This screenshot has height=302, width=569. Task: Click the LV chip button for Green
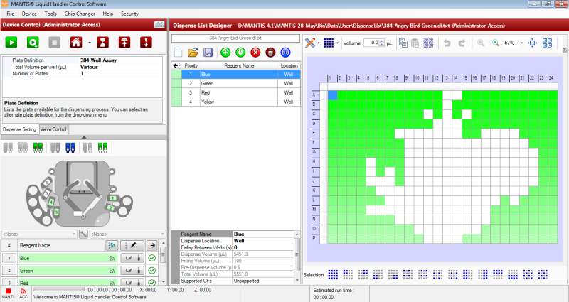coord(132,271)
